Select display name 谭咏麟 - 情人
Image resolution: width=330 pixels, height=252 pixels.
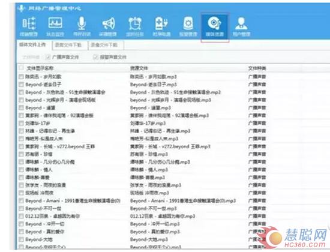[x=39, y=170]
